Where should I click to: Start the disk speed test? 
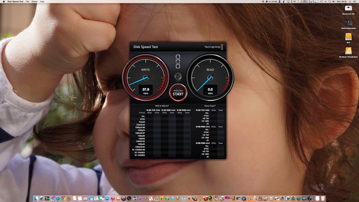pyautogui.click(x=178, y=93)
